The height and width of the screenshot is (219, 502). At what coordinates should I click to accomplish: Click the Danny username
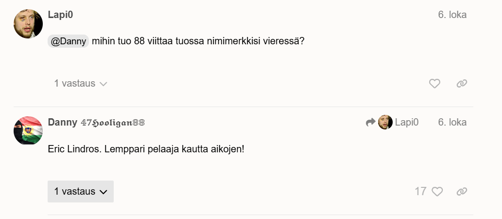[x=63, y=122]
